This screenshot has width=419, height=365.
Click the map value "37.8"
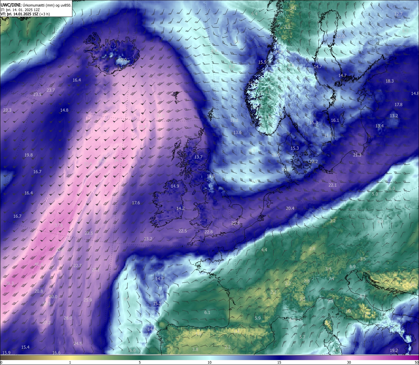[x=59, y=226]
